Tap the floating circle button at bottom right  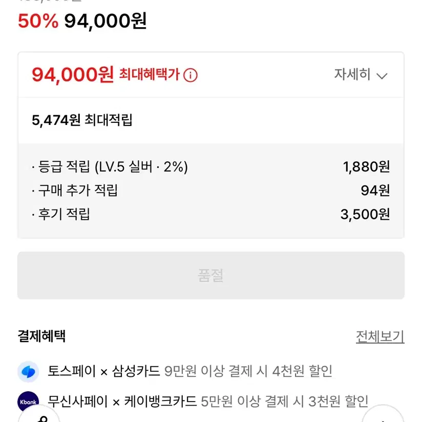click(383, 414)
